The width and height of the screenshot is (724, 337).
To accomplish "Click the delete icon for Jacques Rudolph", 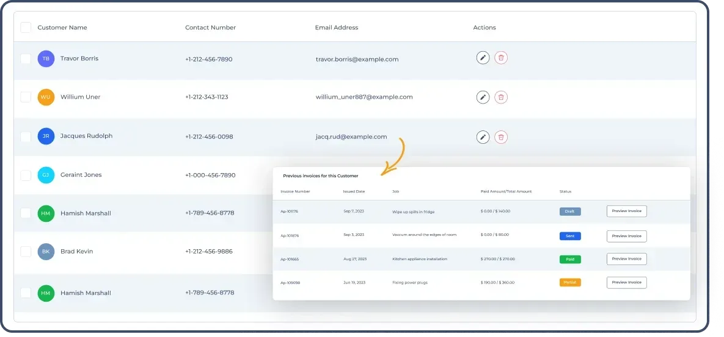I will coord(501,137).
